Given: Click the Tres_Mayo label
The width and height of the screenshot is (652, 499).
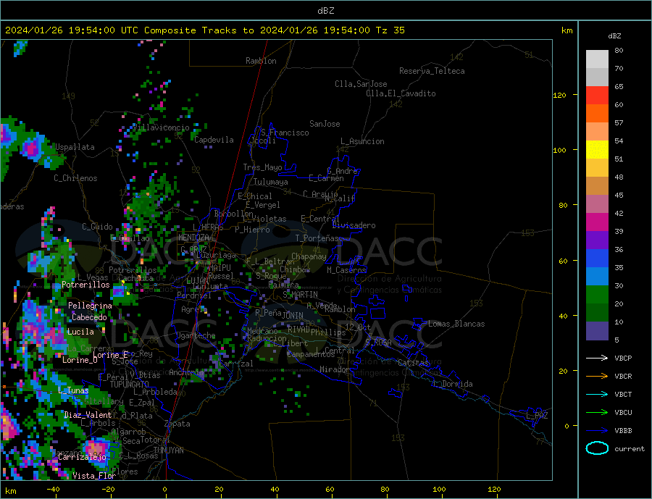Looking at the screenshot, I should pyautogui.click(x=263, y=167).
